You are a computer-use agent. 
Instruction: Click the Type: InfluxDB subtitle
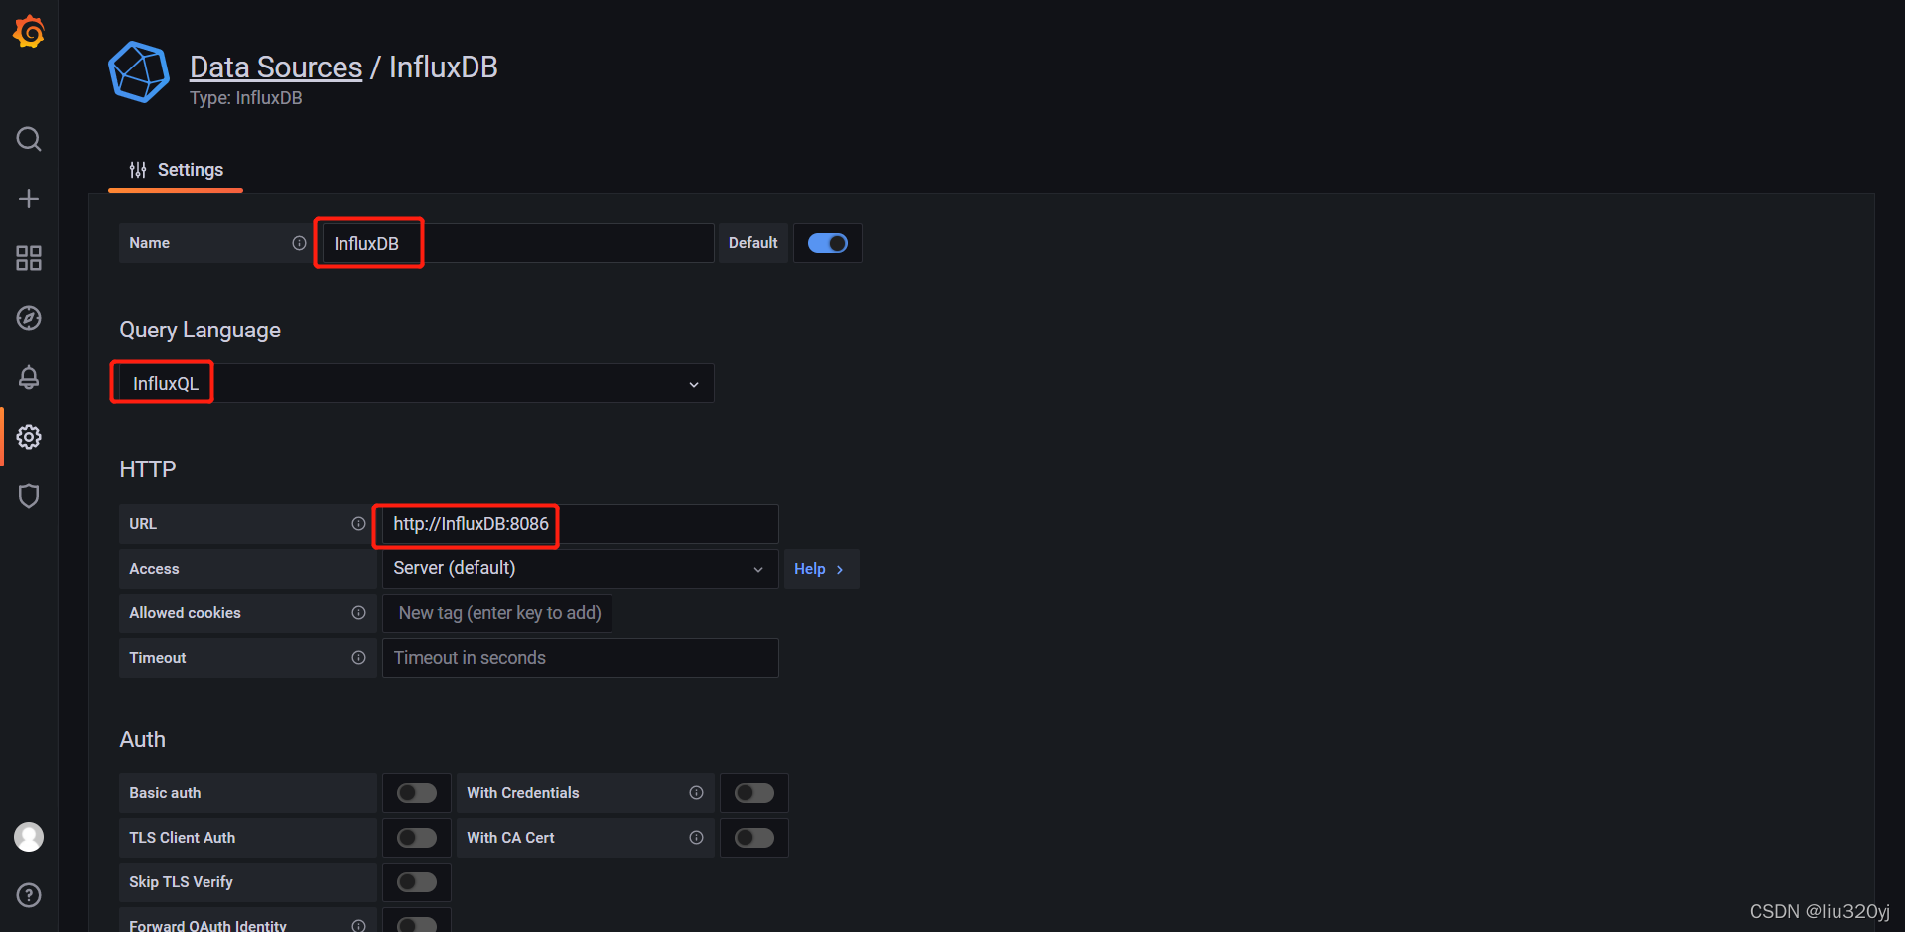(246, 98)
